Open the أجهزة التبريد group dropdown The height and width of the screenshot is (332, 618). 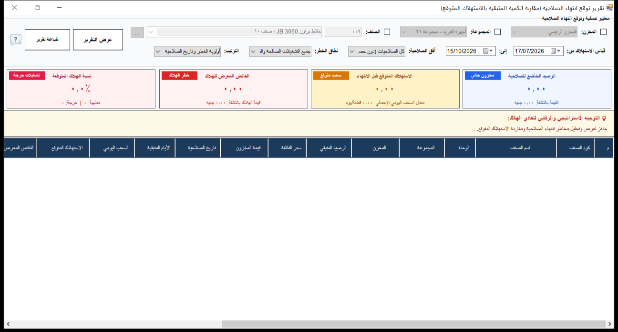[x=433, y=32]
